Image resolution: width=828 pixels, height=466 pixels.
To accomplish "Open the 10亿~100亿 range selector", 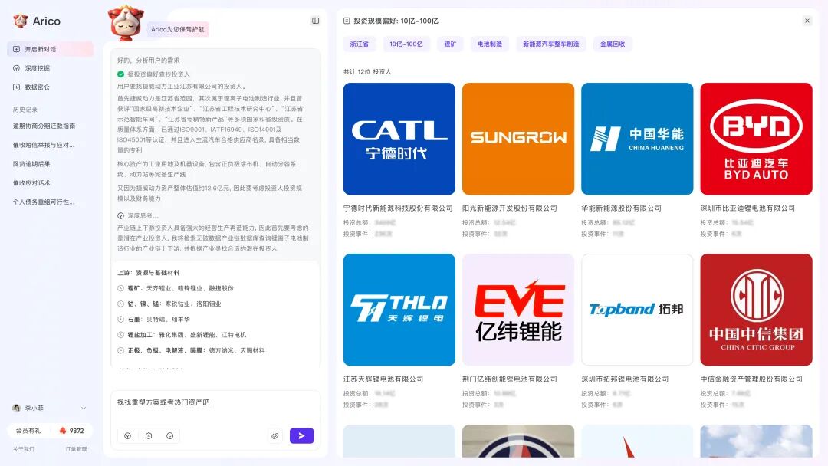I will click(406, 44).
